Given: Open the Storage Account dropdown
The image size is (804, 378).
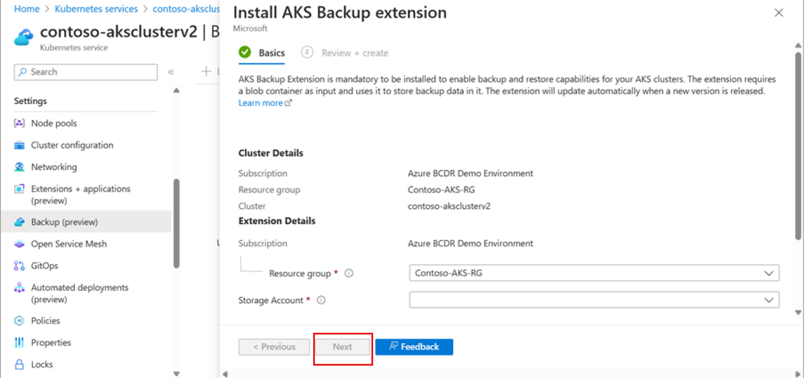Looking at the screenshot, I should [769, 300].
